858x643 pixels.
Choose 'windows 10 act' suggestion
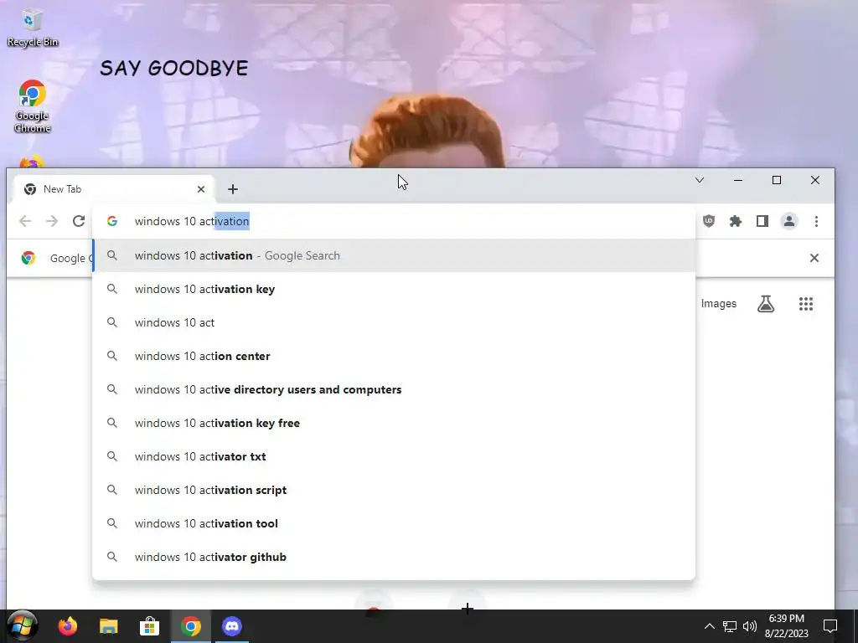point(394,322)
